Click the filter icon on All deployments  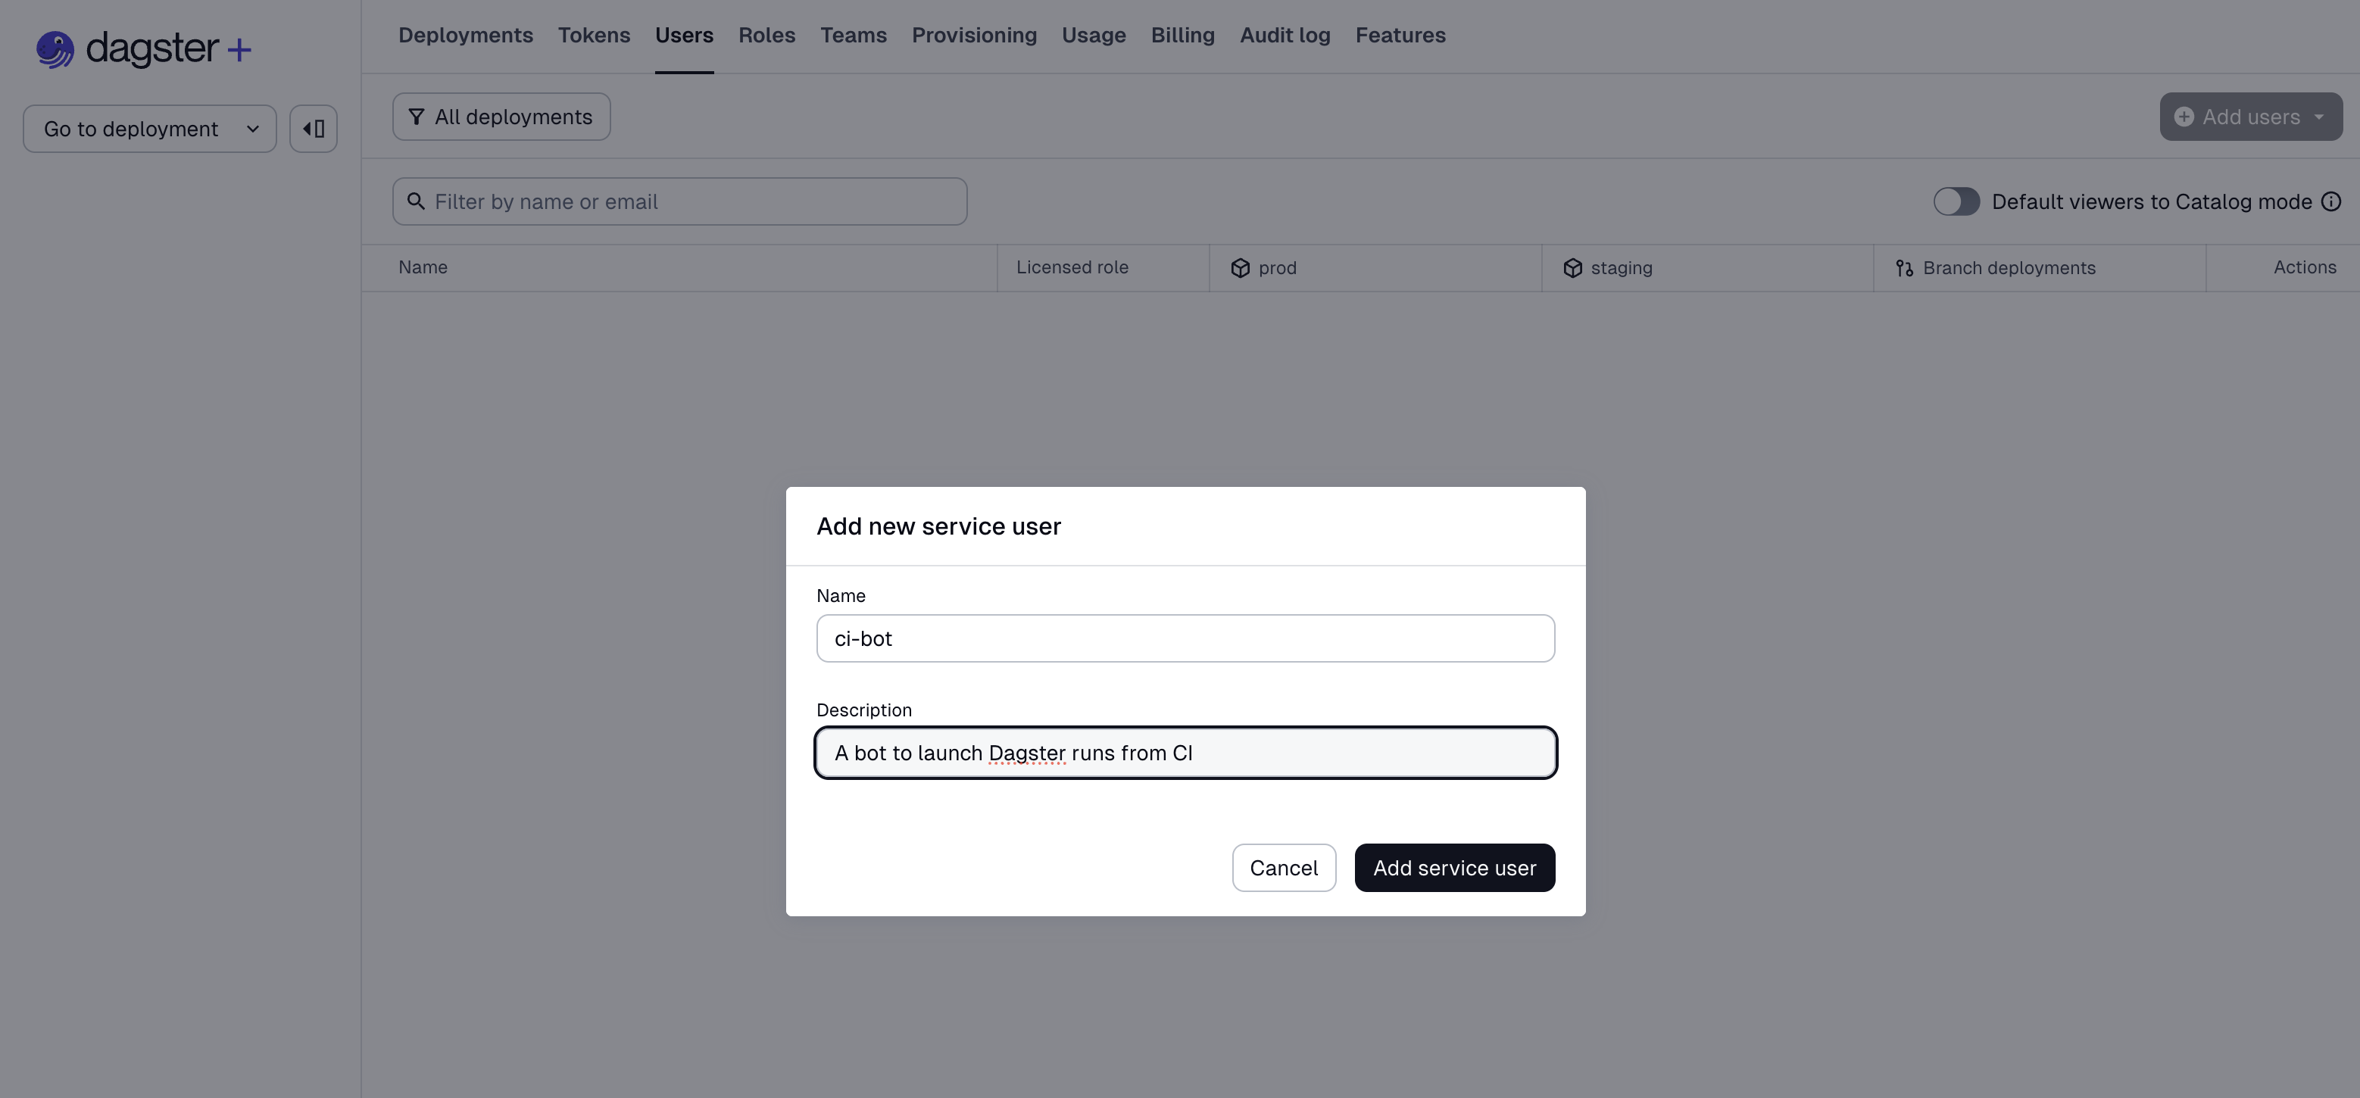point(417,117)
